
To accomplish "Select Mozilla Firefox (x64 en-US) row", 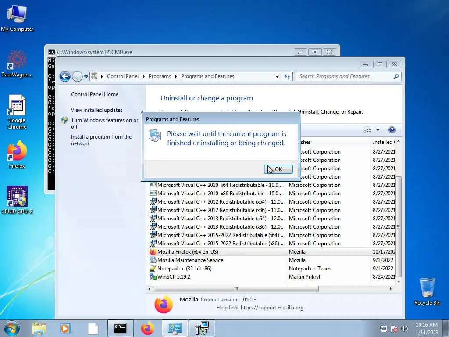I will pos(271,252).
